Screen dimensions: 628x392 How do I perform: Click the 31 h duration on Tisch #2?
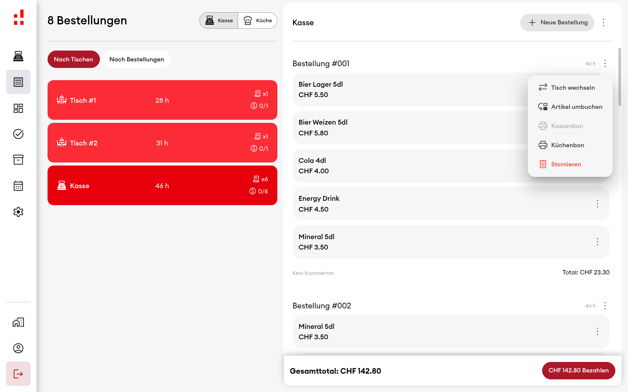(x=162, y=143)
